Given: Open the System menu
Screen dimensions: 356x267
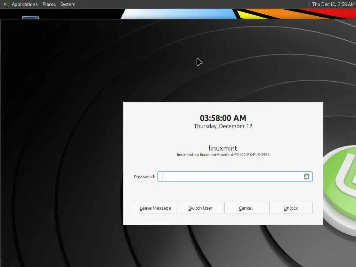Looking at the screenshot, I should pos(68,4).
